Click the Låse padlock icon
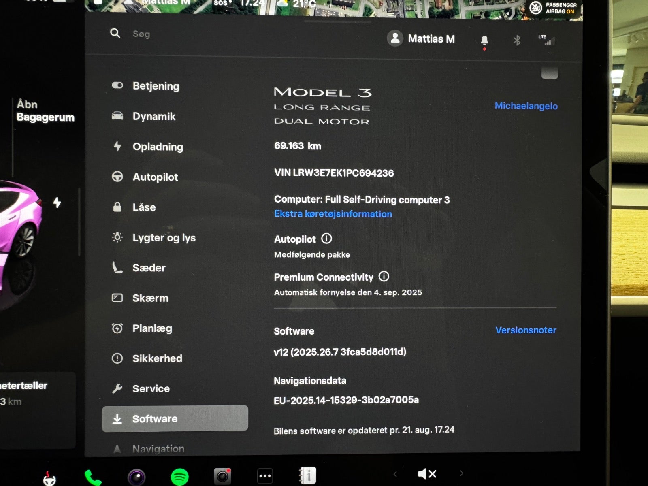648x486 pixels. coord(117,207)
